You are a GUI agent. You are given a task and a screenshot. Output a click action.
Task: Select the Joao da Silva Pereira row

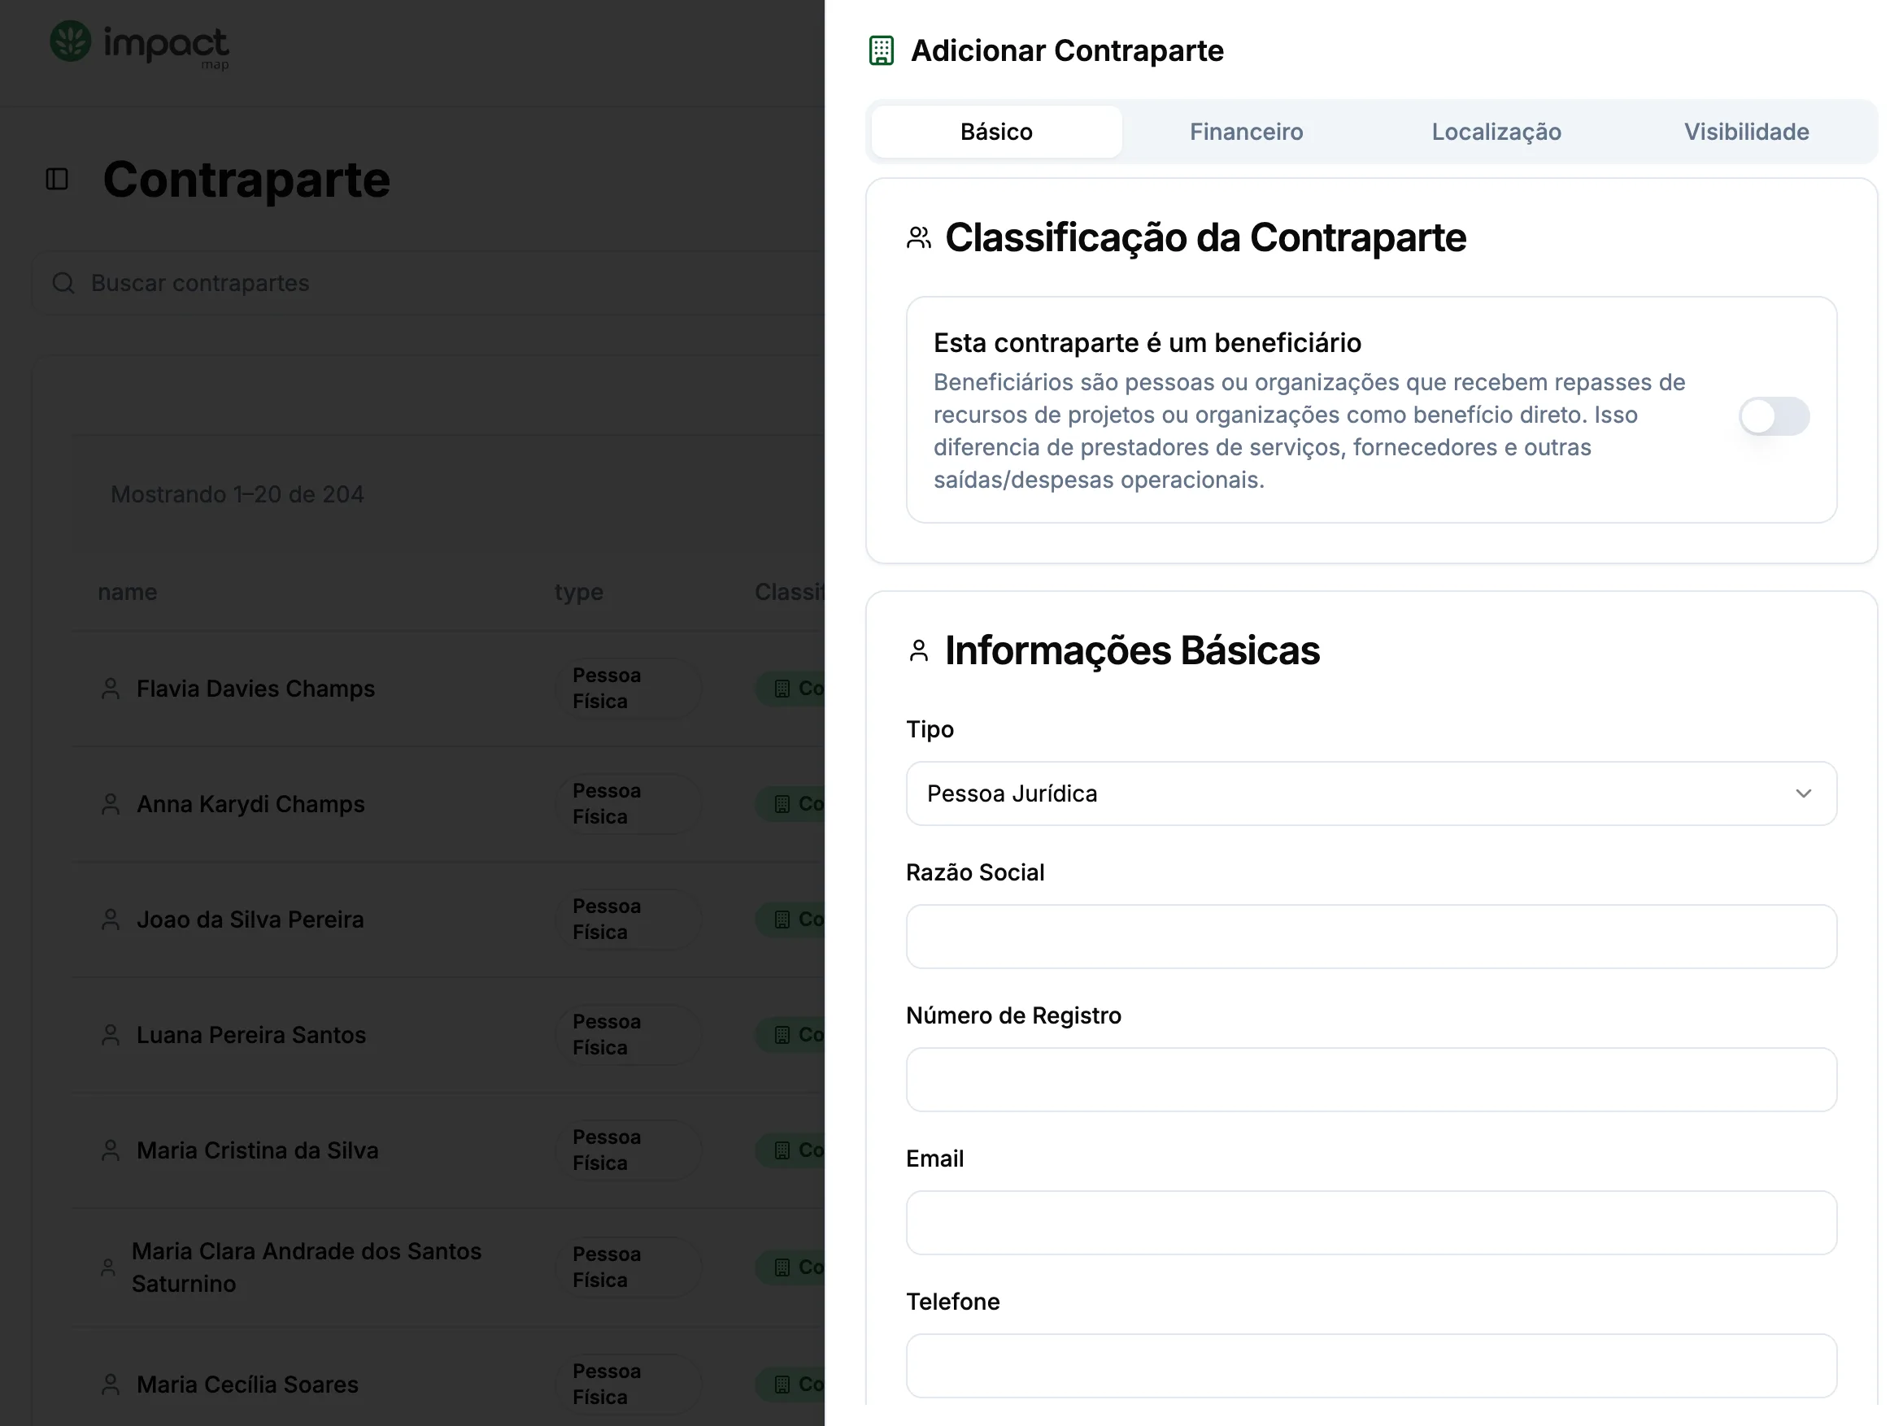[448, 920]
